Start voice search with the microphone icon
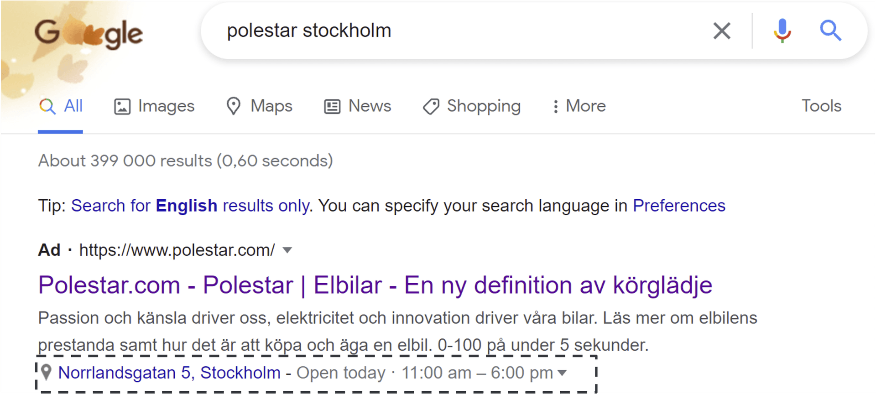The width and height of the screenshot is (876, 394). pyautogui.click(x=782, y=31)
